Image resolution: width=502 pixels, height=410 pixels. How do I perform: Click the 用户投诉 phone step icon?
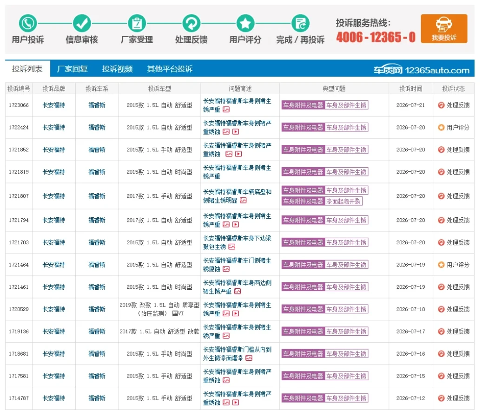point(28,23)
